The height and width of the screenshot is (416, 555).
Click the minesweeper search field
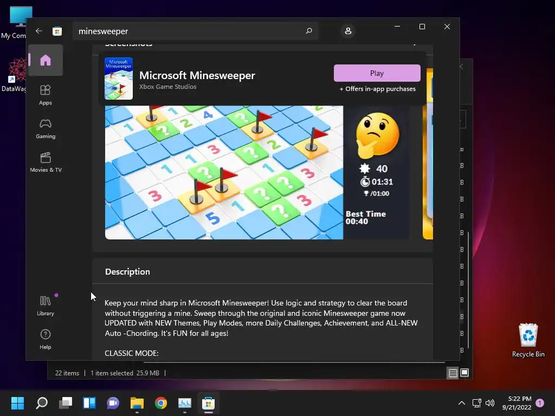pyautogui.click(x=195, y=31)
